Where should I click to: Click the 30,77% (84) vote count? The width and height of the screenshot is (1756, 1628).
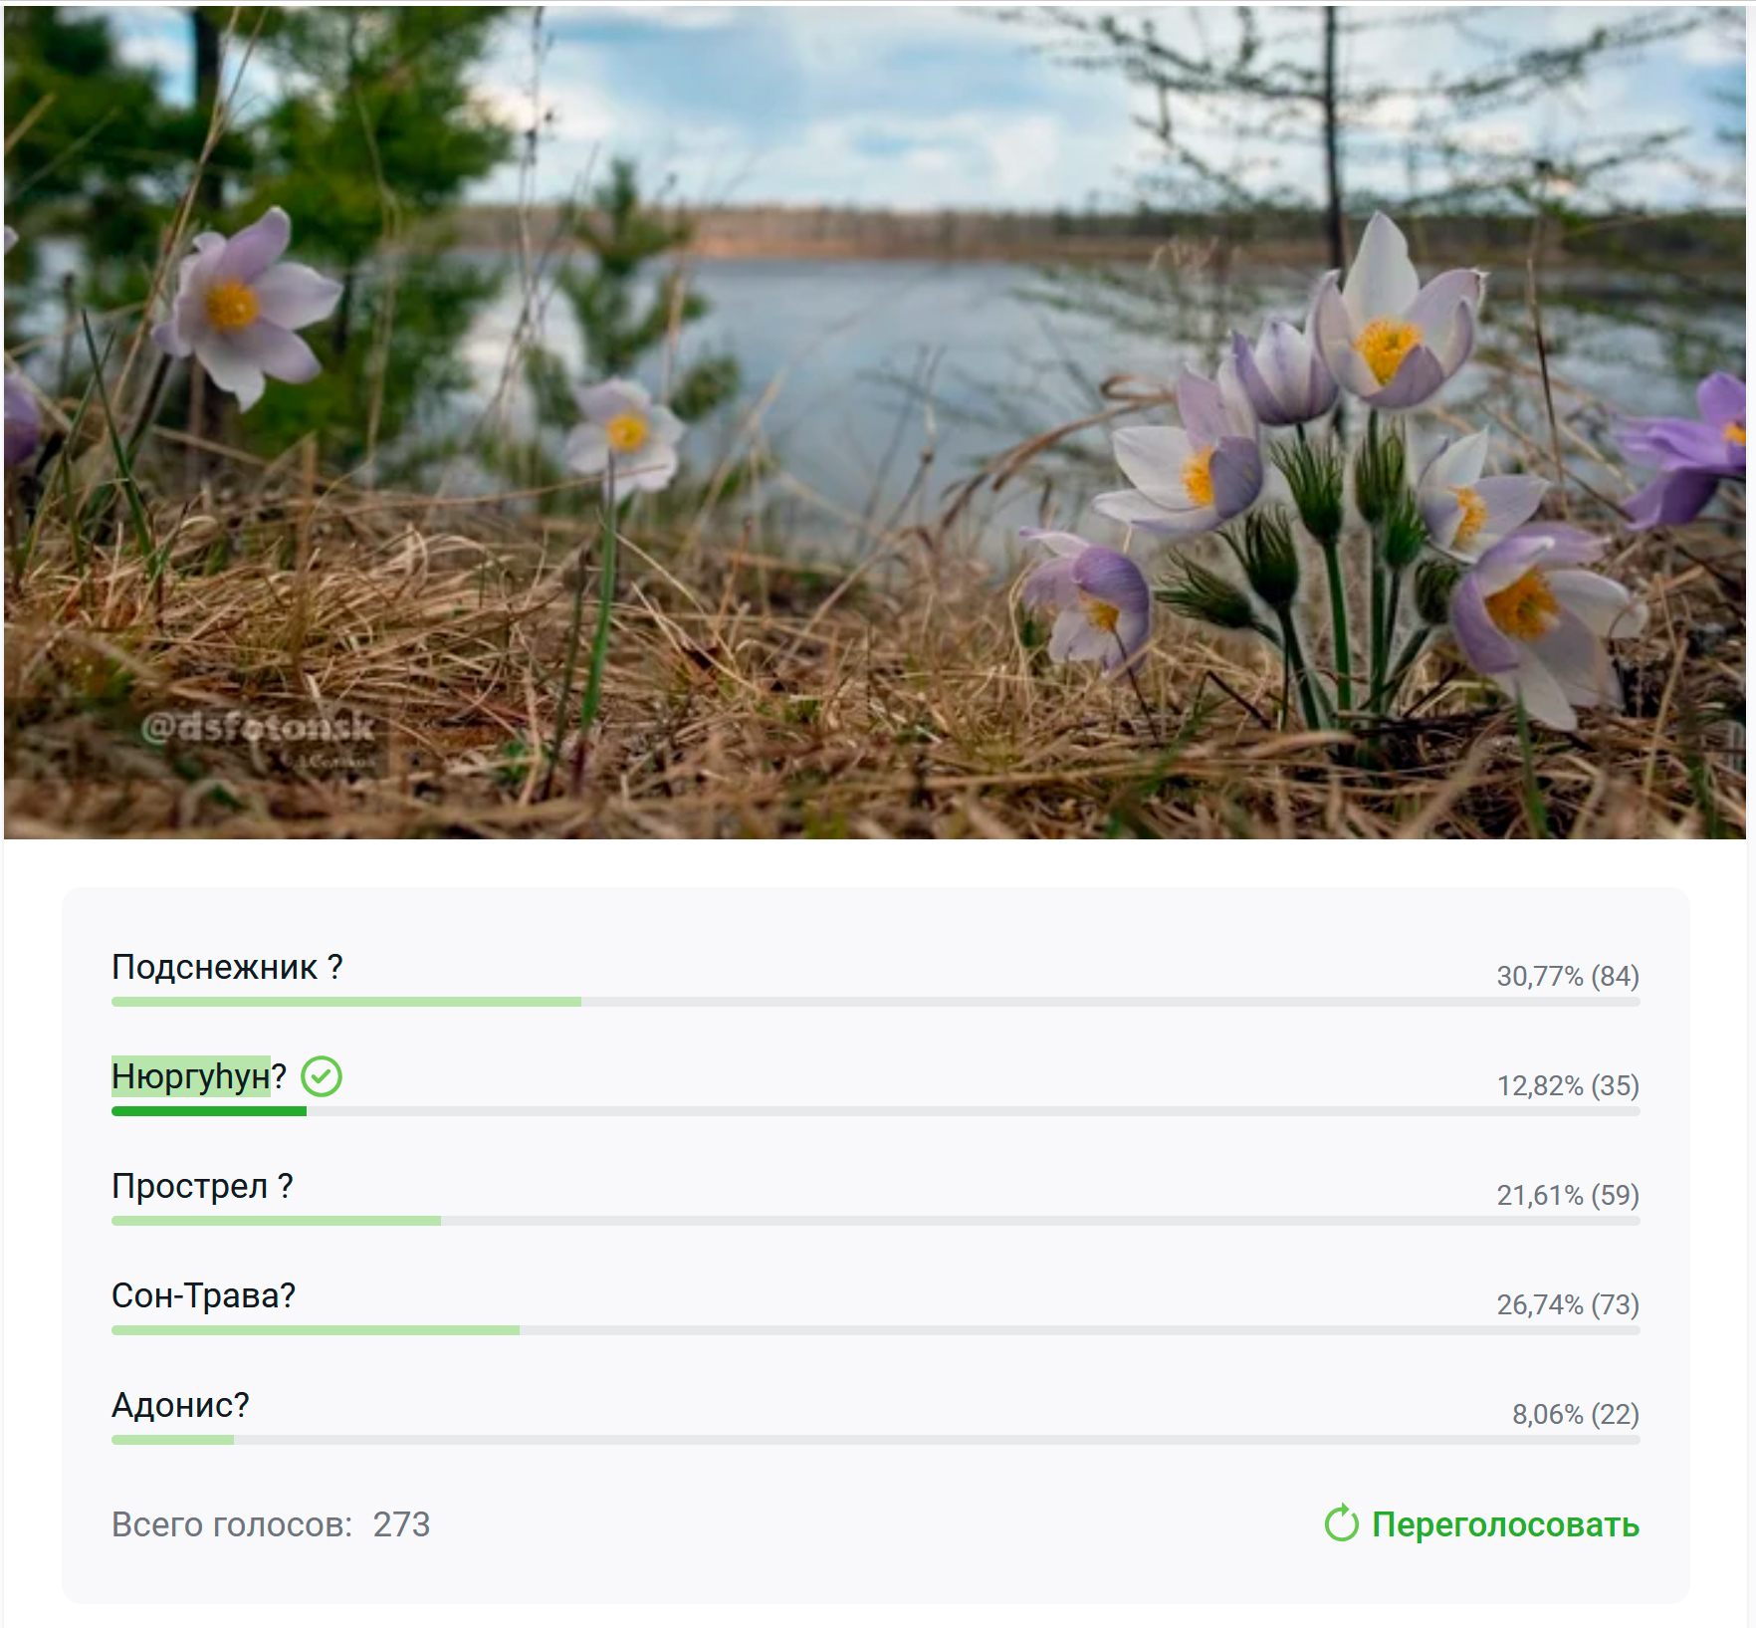tap(1568, 976)
